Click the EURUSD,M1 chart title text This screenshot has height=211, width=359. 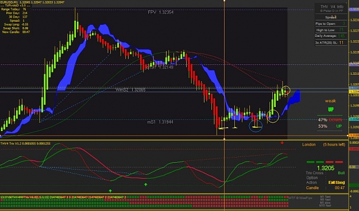tap(33, 2)
